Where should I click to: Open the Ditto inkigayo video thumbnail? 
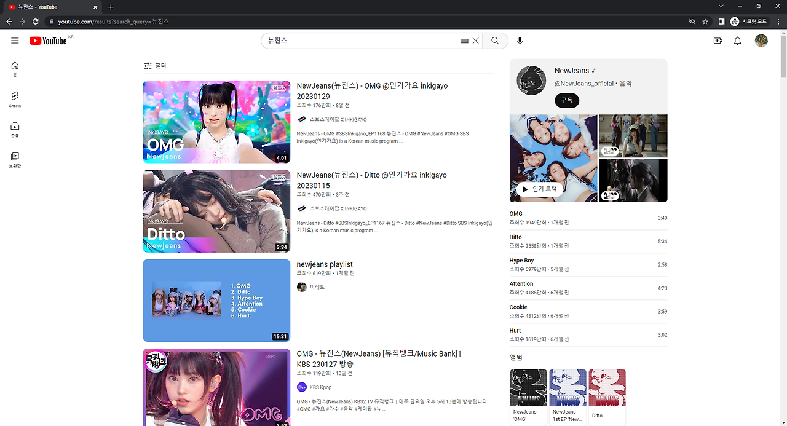(x=216, y=211)
